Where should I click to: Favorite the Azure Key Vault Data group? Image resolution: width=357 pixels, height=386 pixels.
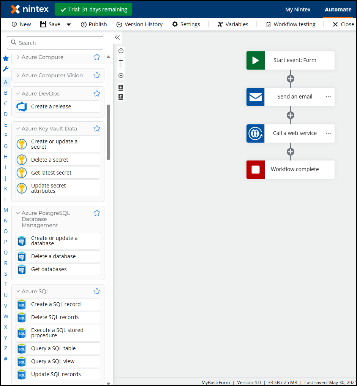pyautogui.click(x=97, y=129)
